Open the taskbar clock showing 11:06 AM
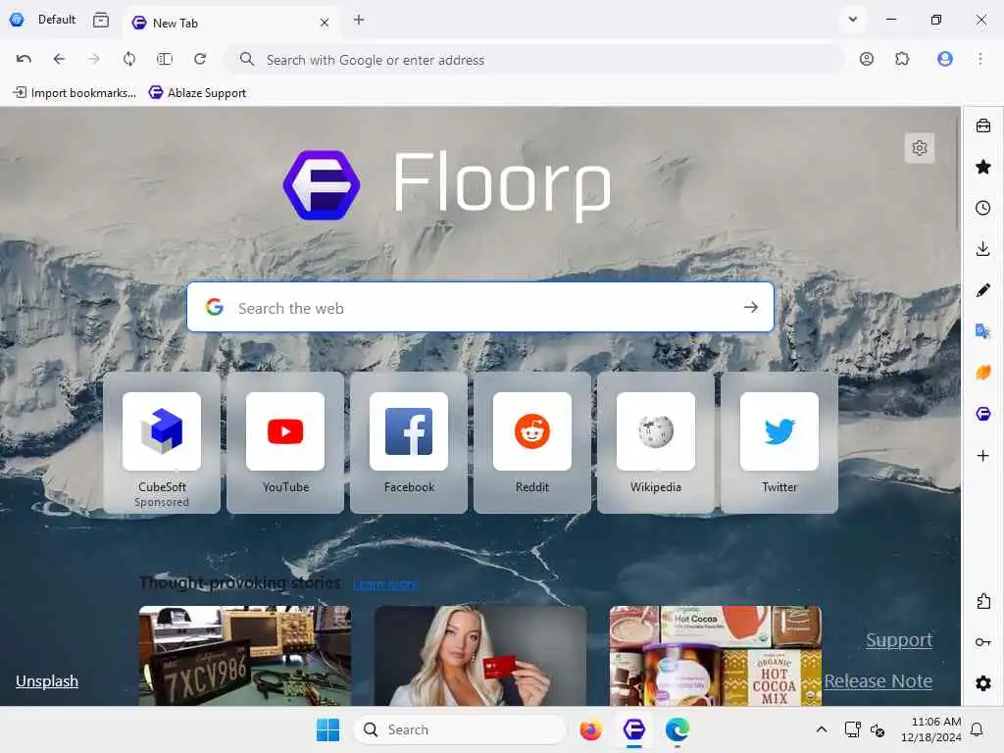 click(x=930, y=729)
